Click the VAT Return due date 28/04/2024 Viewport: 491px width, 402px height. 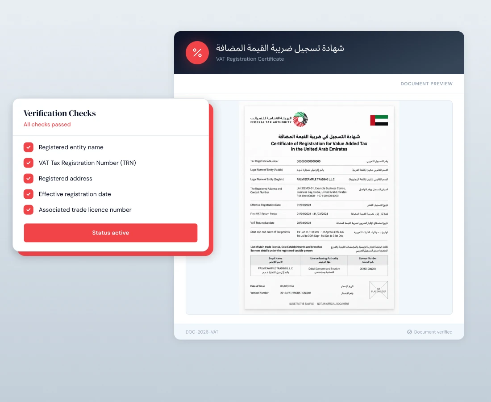coord(304,223)
